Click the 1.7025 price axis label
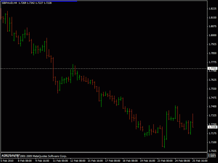The width and height of the screenshot is (218, 163). (x=212, y=151)
